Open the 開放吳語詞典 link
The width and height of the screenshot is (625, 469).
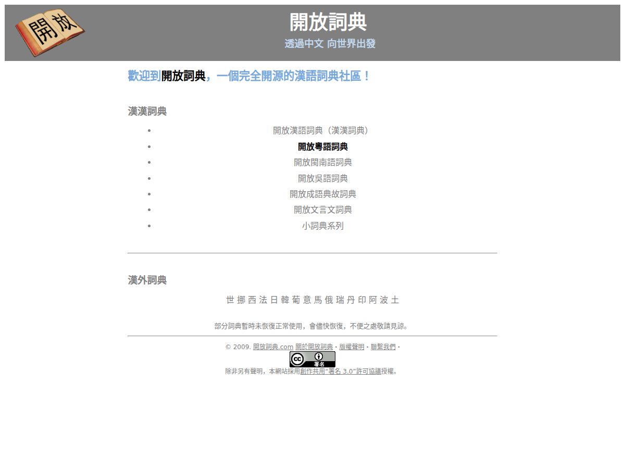tap(323, 178)
